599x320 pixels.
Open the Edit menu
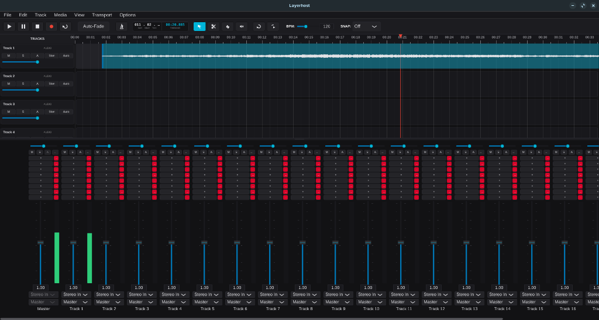(x=23, y=15)
